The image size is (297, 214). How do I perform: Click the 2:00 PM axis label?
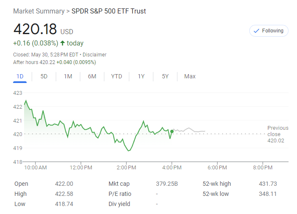coord(126,168)
